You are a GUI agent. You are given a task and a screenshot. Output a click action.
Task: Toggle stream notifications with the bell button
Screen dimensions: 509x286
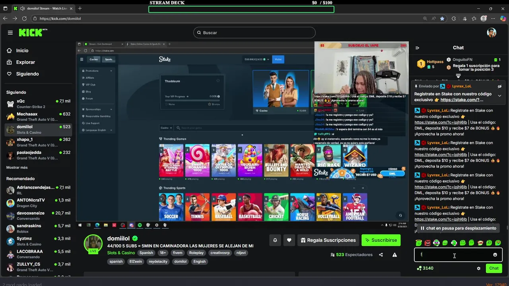pyautogui.click(x=275, y=240)
